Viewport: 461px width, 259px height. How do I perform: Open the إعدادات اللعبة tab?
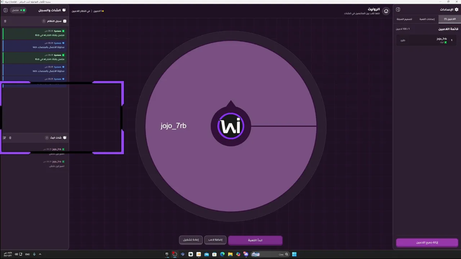click(427, 19)
